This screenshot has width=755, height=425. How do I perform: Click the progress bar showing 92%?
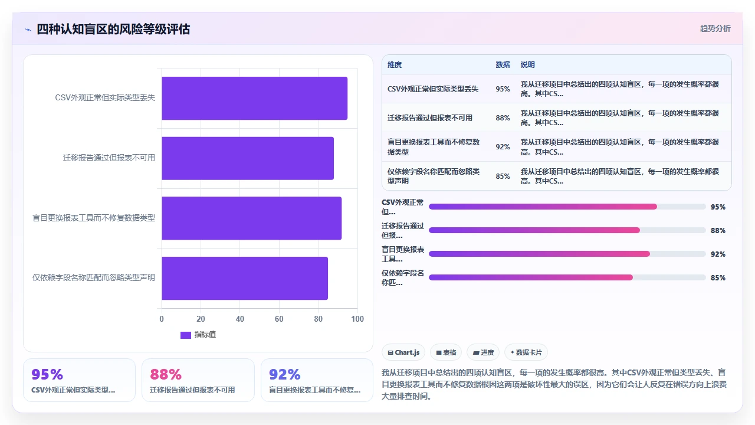click(567, 254)
